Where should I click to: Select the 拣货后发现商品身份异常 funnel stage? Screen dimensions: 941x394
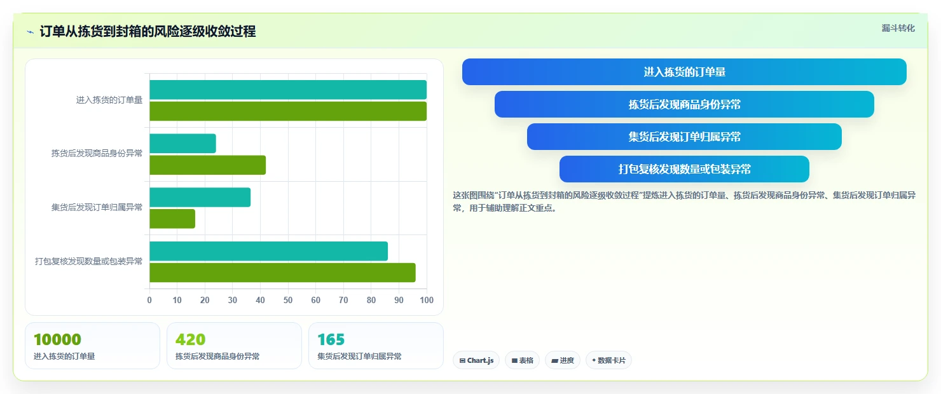click(684, 104)
